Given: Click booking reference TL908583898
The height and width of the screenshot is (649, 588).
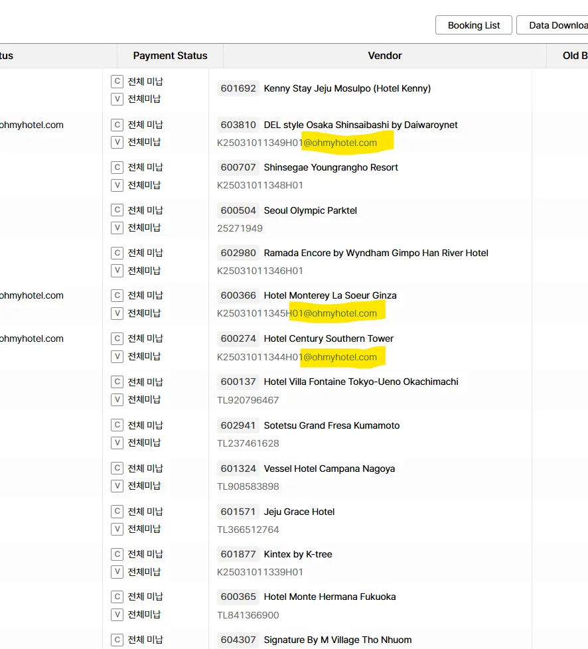Looking at the screenshot, I should (x=248, y=486).
